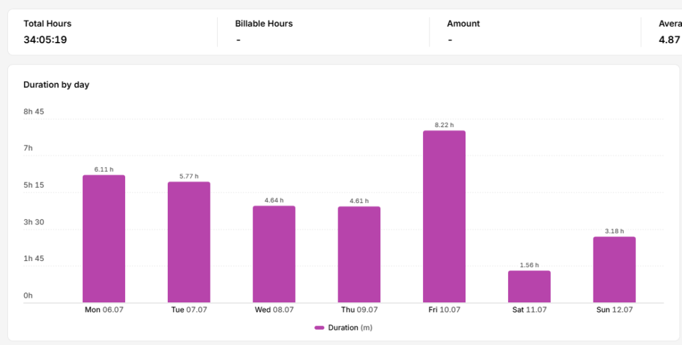The height and width of the screenshot is (345, 682).
Task: Click the 8.22 h bar value label
Action: pos(444,125)
